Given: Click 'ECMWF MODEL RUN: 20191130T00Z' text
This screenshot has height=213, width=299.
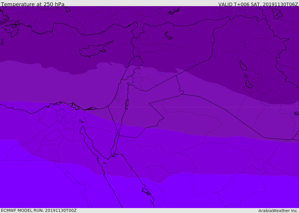Looking at the screenshot, I should [39, 210].
